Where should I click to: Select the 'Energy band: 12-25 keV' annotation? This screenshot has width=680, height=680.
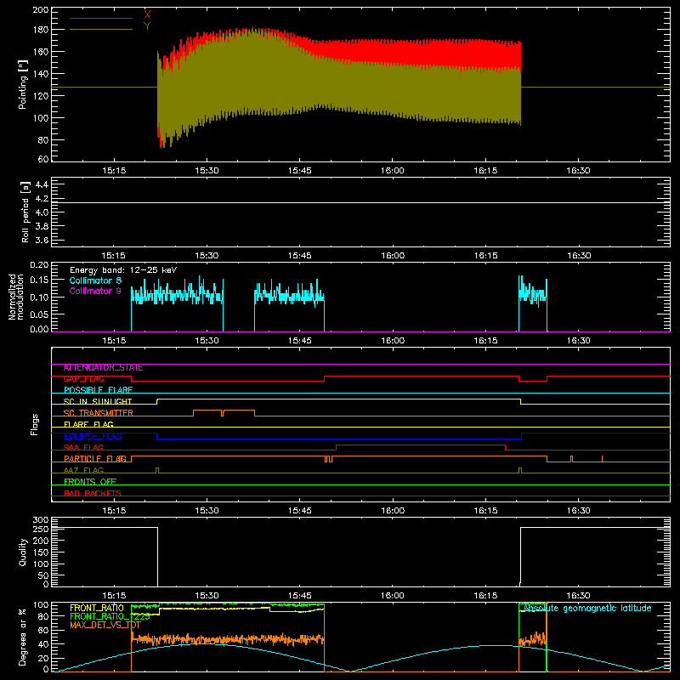(123, 270)
